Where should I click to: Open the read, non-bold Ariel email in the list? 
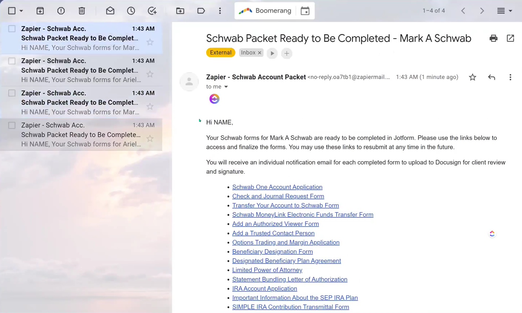pos(81,135)
